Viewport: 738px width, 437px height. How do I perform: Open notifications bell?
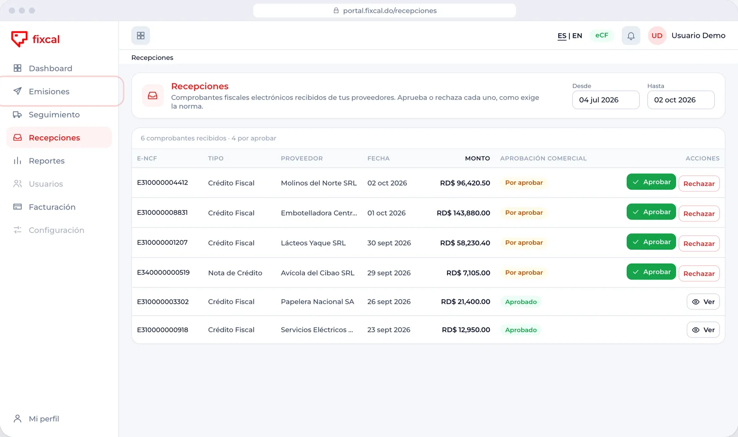tap(631, 35)
